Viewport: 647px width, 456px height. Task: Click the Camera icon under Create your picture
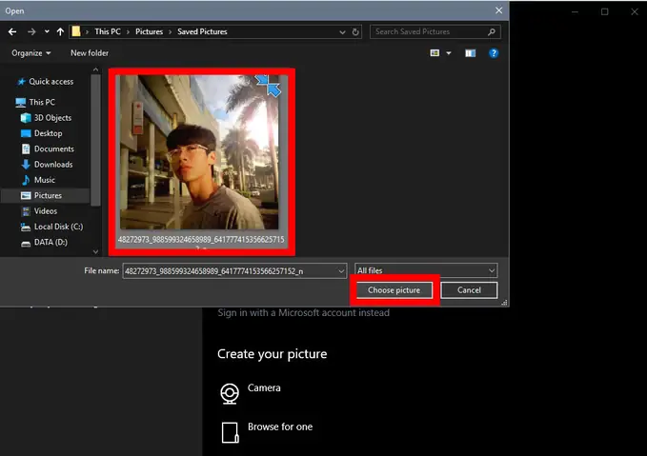tap(230, 393)
